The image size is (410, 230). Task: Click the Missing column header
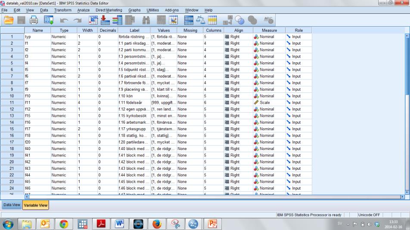[x=190, y=30]
